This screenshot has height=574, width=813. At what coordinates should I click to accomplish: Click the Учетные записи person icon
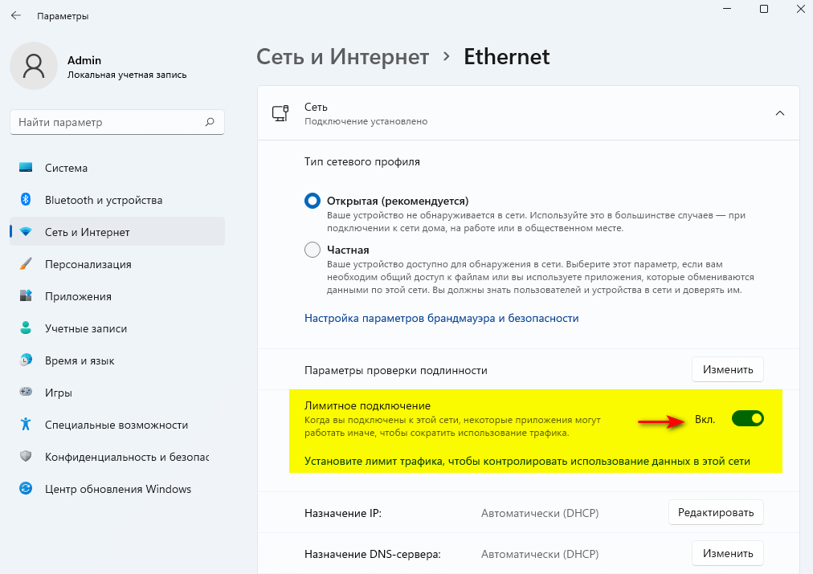coord(26,328)
